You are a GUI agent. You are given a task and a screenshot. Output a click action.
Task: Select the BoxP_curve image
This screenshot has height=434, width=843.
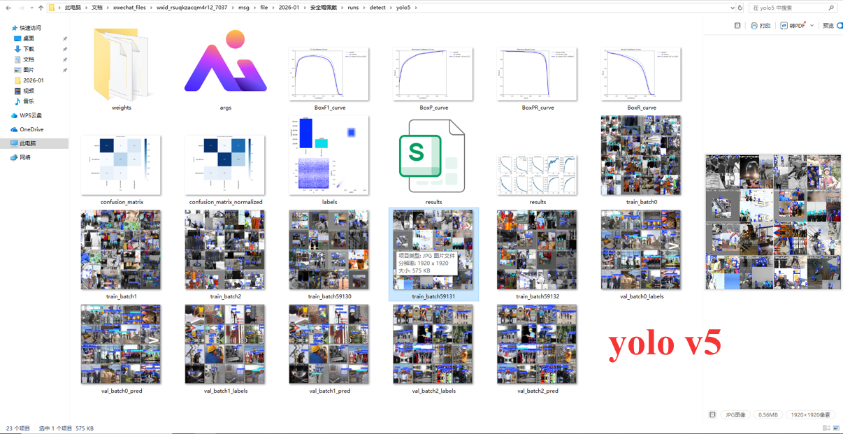[x=433, y=74]
